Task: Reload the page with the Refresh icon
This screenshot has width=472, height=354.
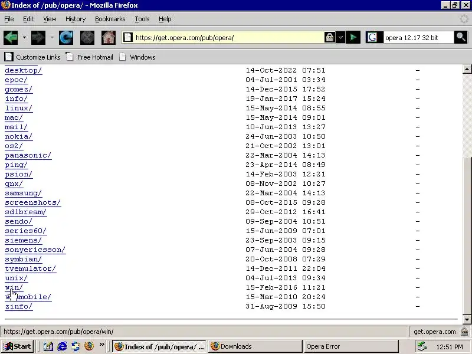Action: point(66,38)
